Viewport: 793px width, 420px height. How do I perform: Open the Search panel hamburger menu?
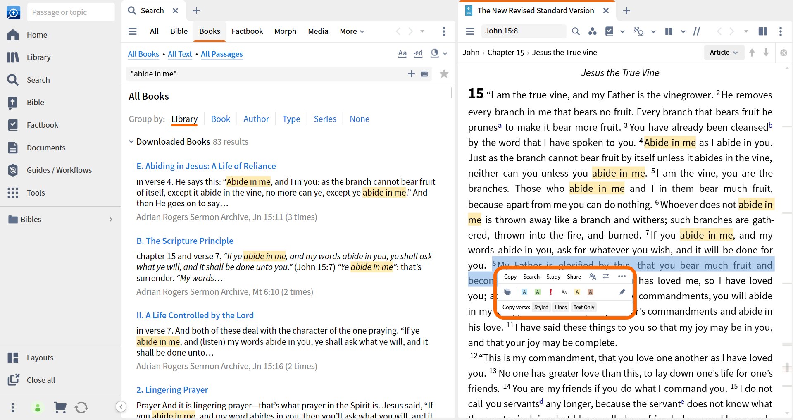point(133,31)
